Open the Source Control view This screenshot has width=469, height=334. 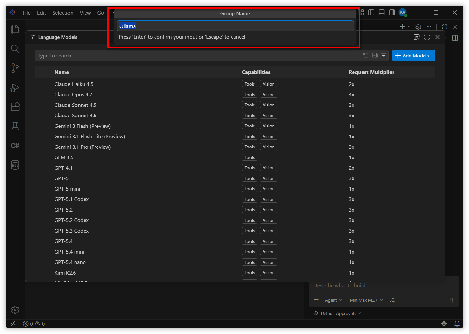15,68
